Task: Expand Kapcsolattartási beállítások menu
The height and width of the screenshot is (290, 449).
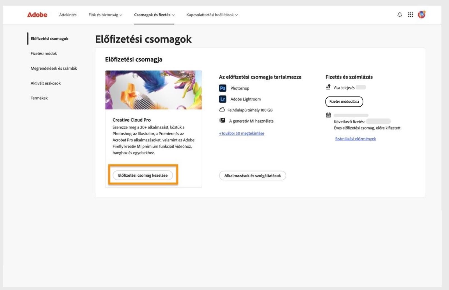Action: (x=212, y=15)
